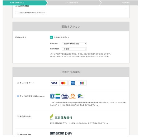
Task: Click the MINI STOP logo
Action: click(65, 96)
